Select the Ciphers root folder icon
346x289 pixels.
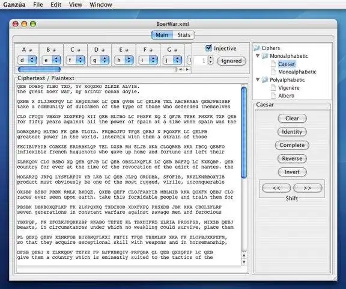tap(256, 48)
